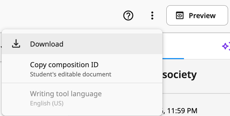Click the "Copy composition ID" title text
This screenshot has width=230, height=116.
pos(64,65)
